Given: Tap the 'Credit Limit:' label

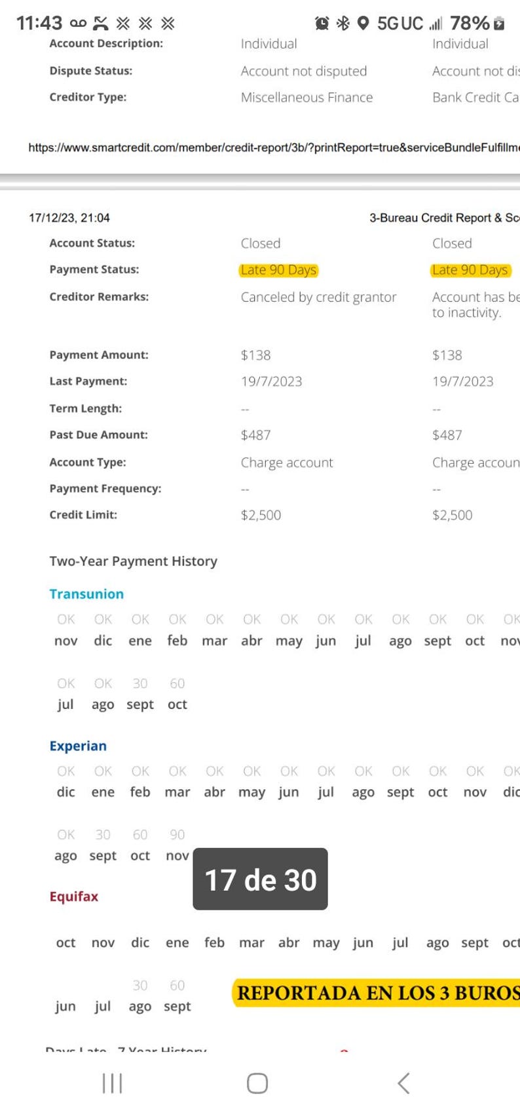Looking at the screenshot, I should point(83,514).
